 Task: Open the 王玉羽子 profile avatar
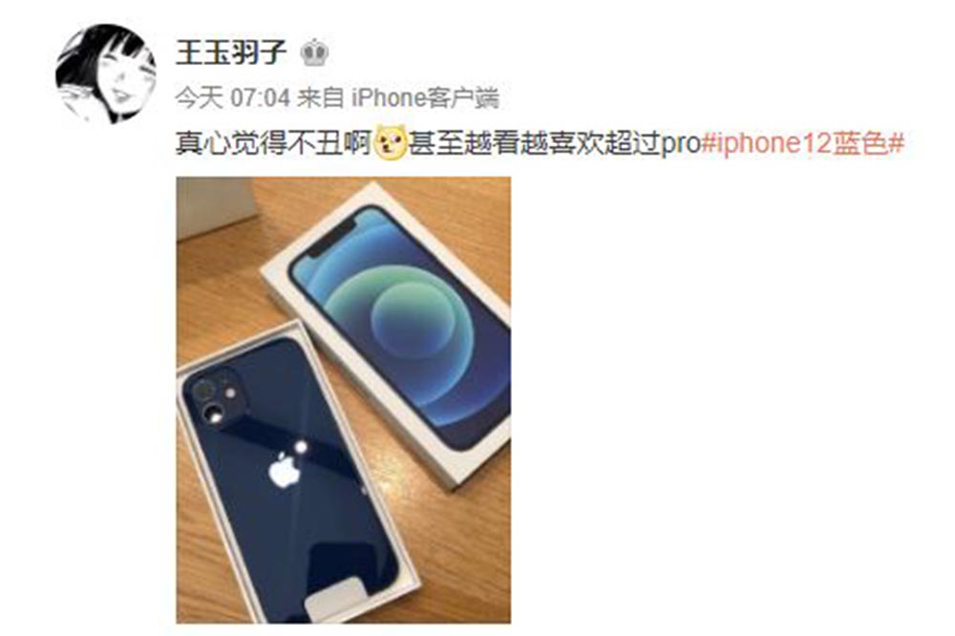tap(105, 74)
